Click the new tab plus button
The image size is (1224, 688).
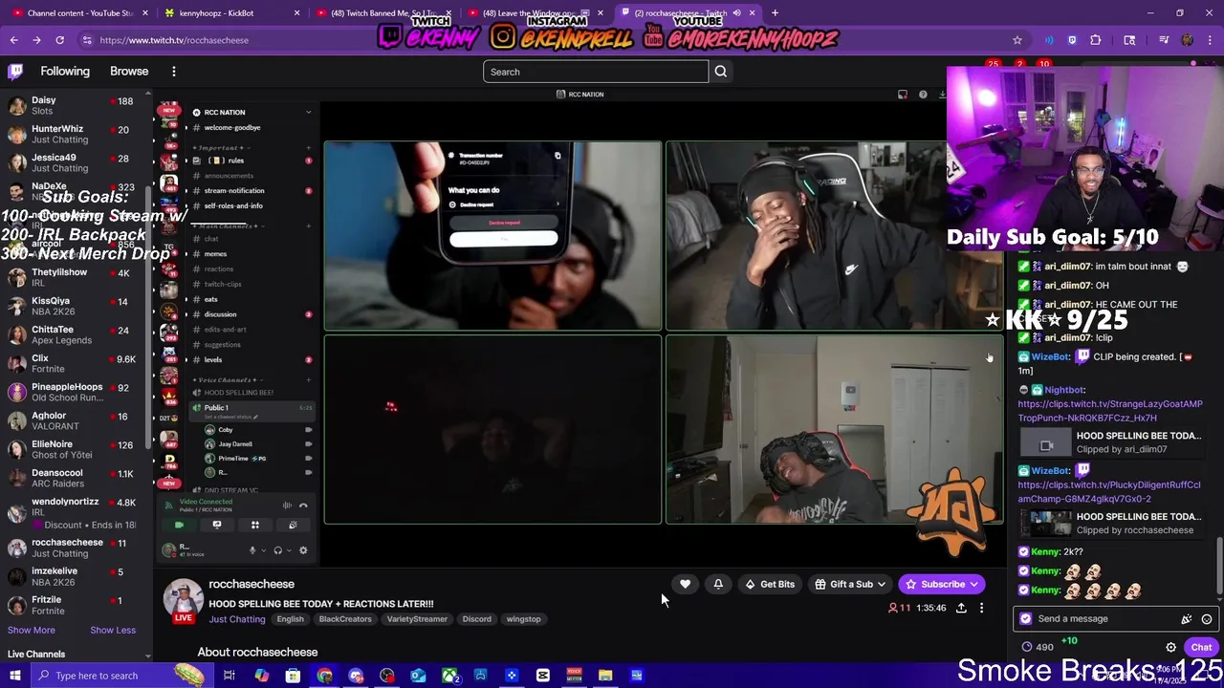[775, 13]
